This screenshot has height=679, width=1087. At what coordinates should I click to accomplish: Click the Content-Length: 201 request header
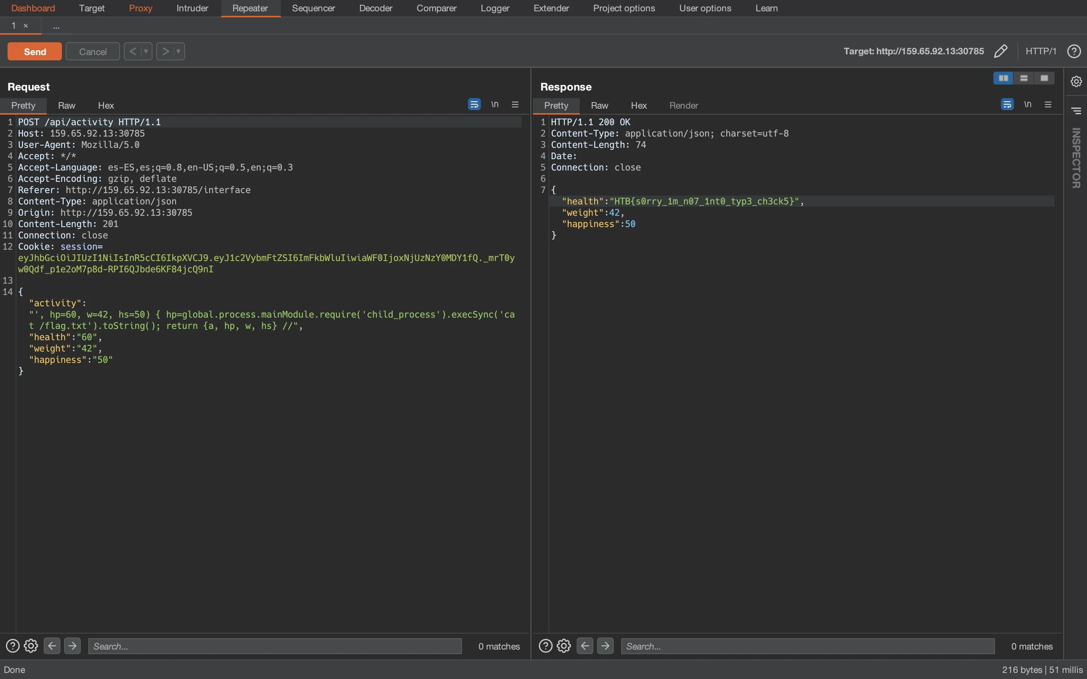pos(68,224)
